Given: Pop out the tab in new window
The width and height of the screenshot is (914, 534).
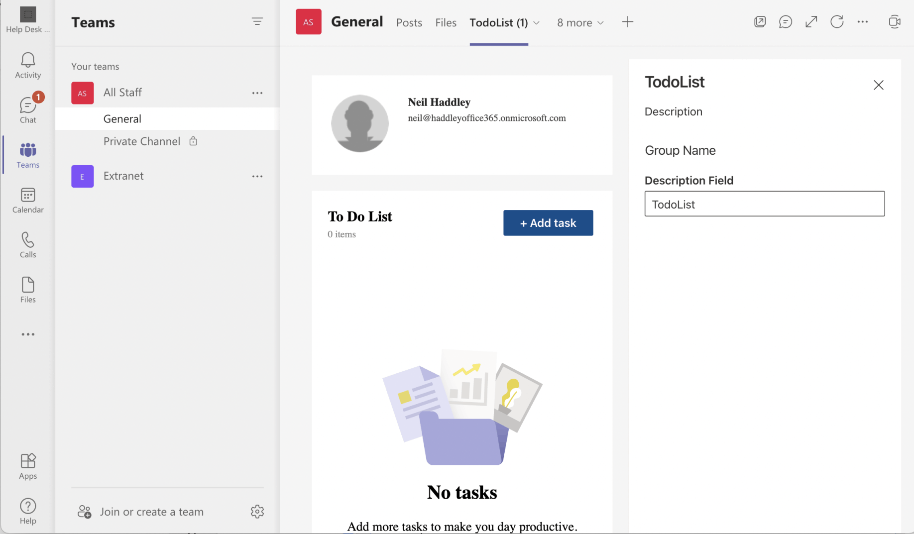Looking at the screenshot, I should [x=760, y=22].
